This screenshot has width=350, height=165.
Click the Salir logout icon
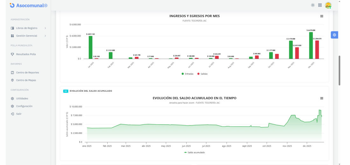12,114
